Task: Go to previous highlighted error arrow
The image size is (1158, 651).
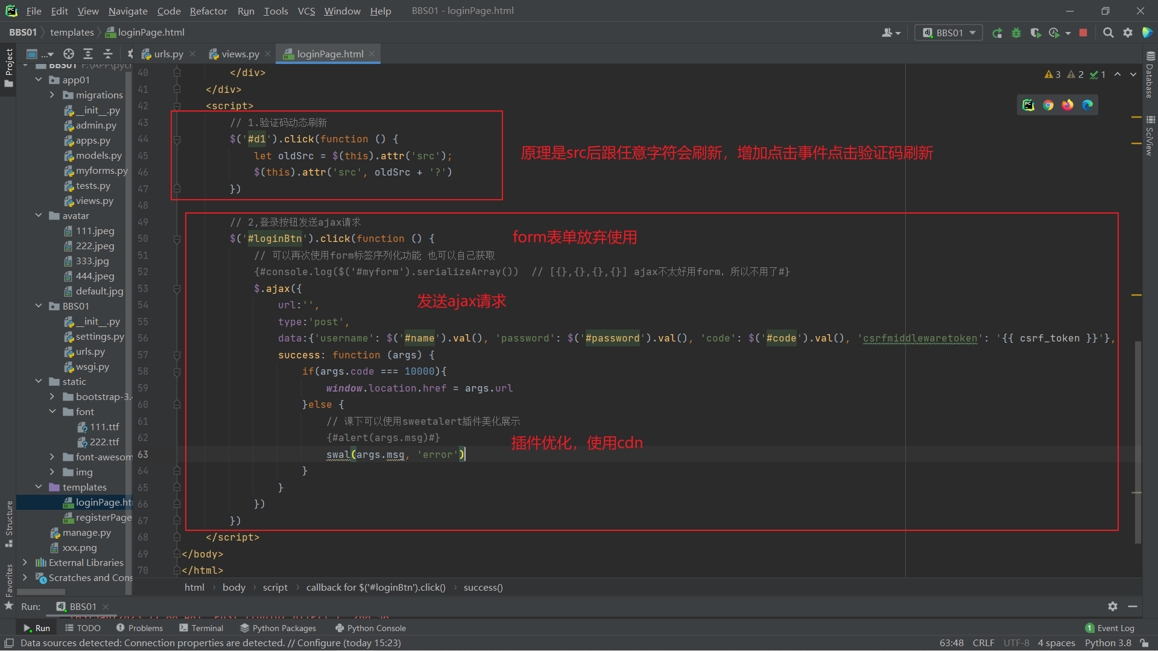Action: coord(1118,74)
